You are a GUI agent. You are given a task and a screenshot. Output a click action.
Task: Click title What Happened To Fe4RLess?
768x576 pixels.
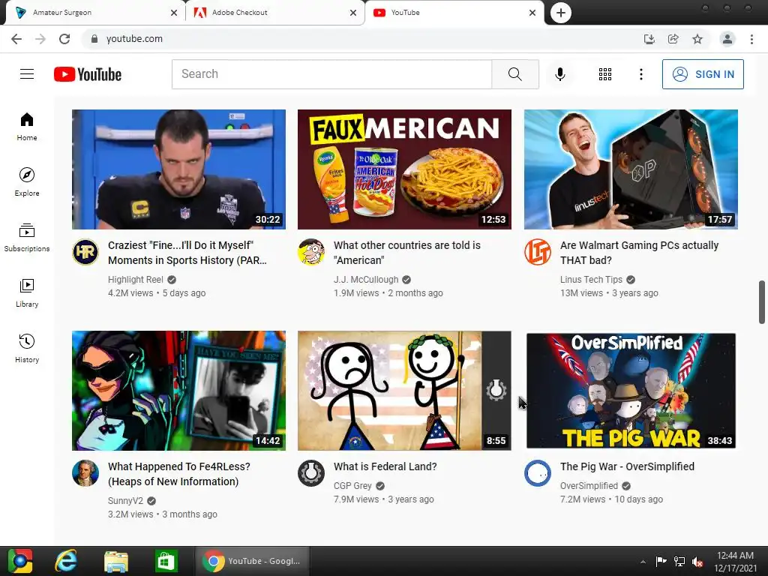click(x=178, y=474)
